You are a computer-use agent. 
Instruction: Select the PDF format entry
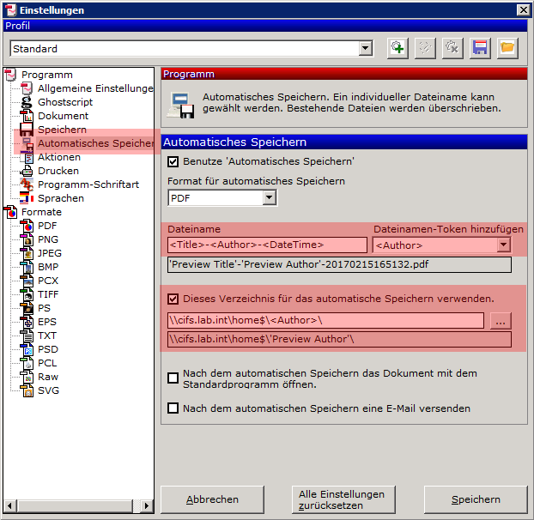[47, 226]
